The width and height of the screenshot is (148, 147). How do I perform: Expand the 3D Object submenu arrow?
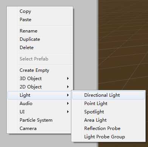[x=68, y=79]
